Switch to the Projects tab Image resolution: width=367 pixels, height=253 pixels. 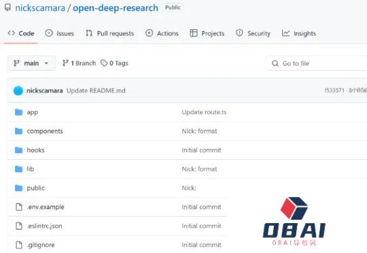tap(207, 33)
